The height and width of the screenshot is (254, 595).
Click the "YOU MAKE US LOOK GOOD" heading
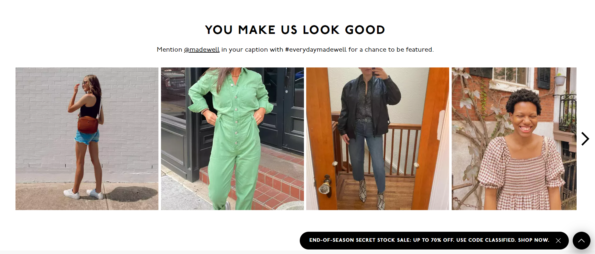pyautogui.click(x=295, y=30)
